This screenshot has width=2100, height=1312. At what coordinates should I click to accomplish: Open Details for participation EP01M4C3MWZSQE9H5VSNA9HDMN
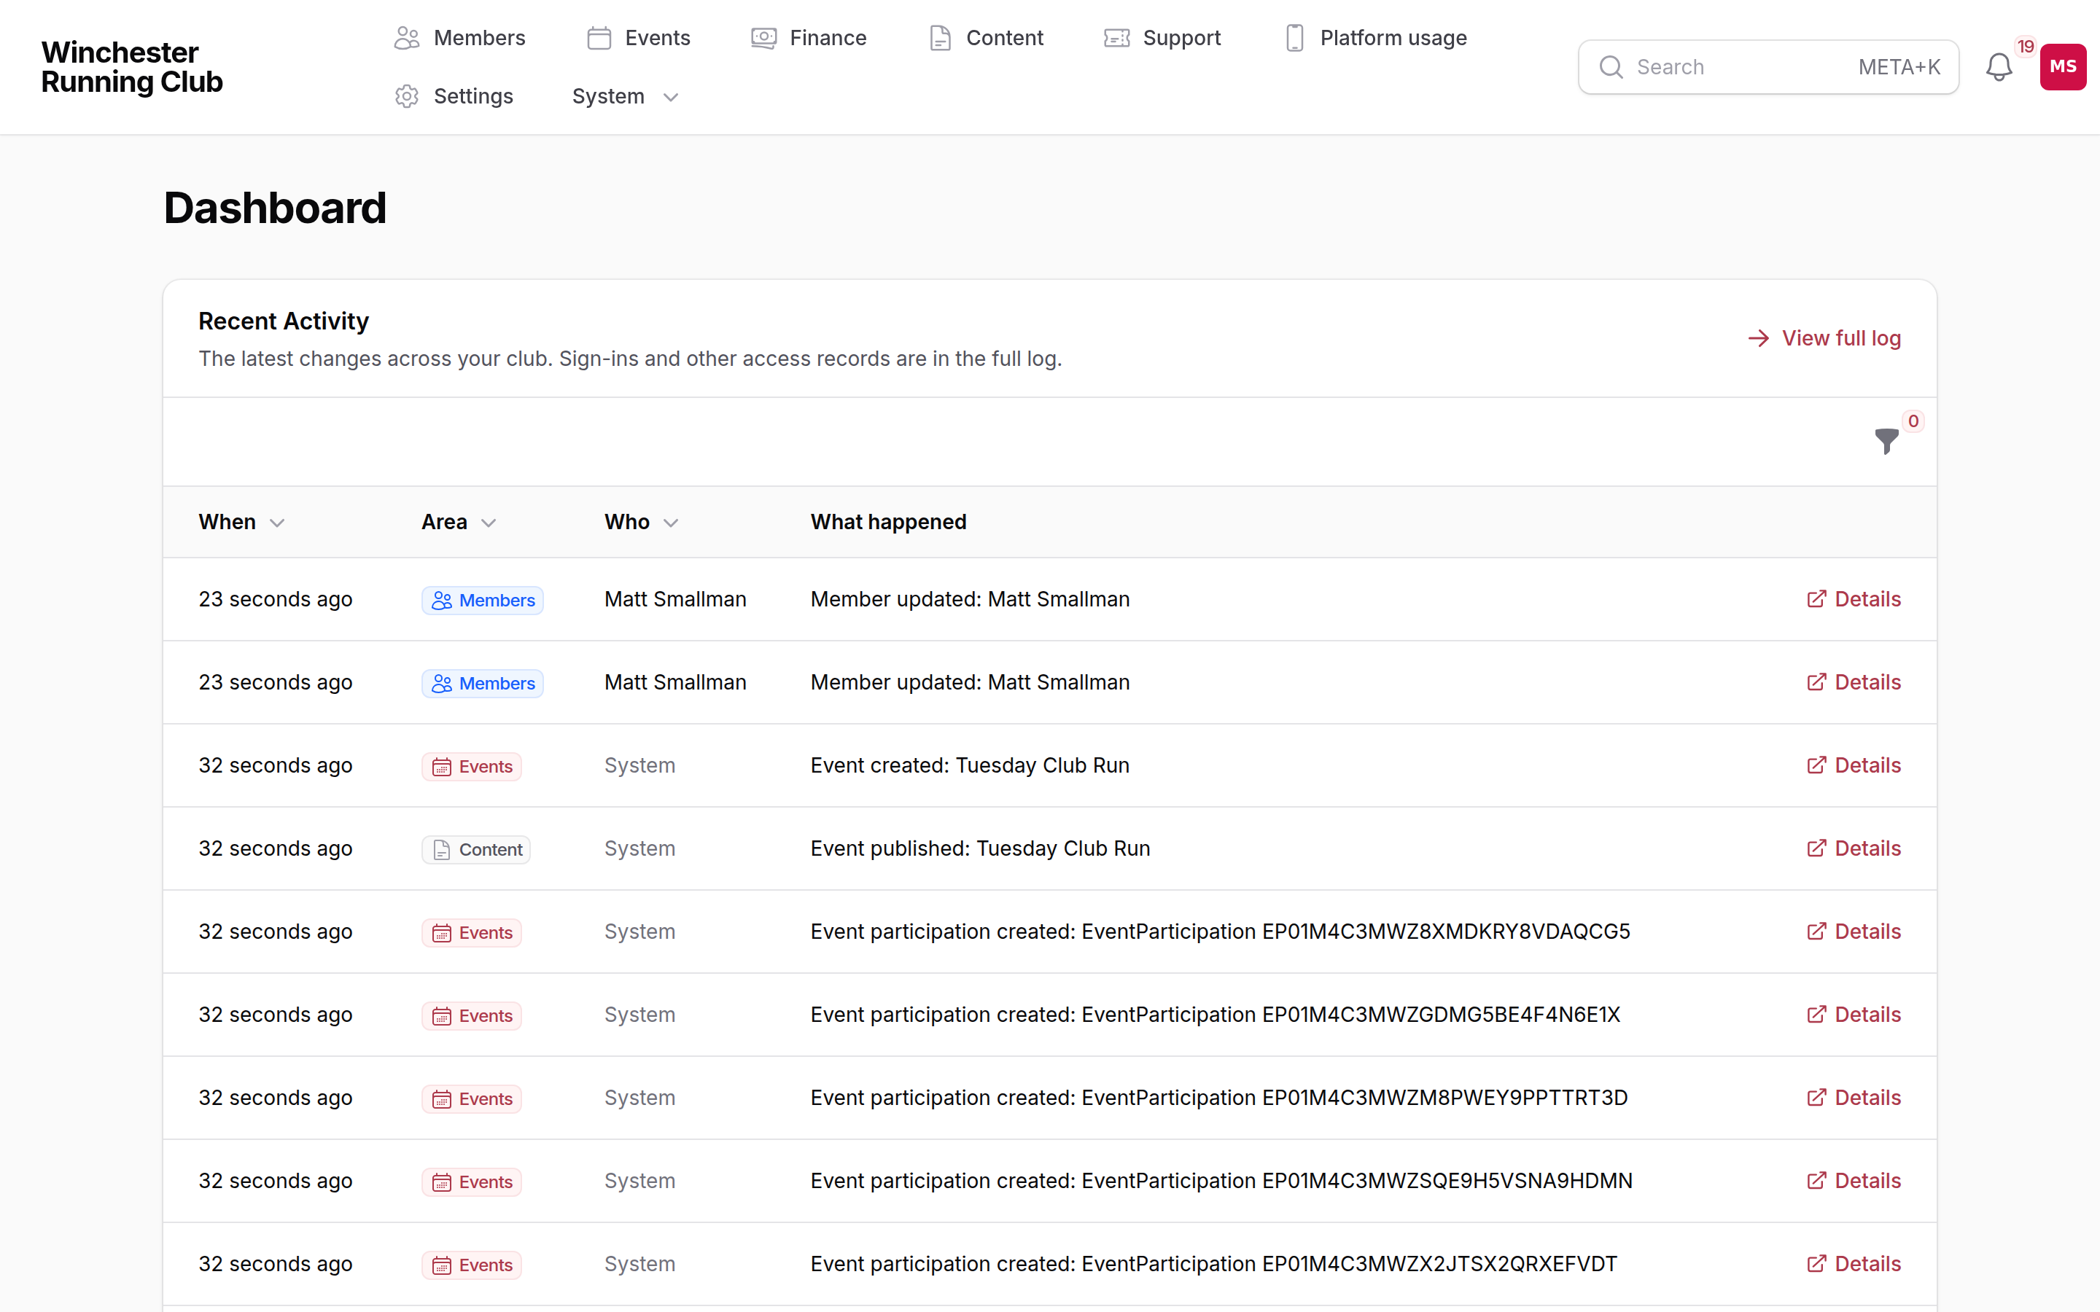coord(1854,1182)
